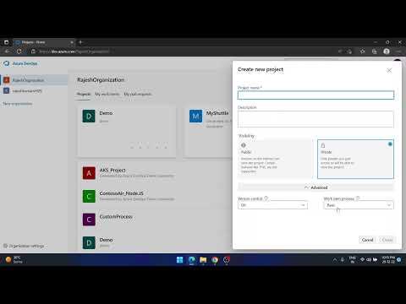Click the Cancel button

367,240
